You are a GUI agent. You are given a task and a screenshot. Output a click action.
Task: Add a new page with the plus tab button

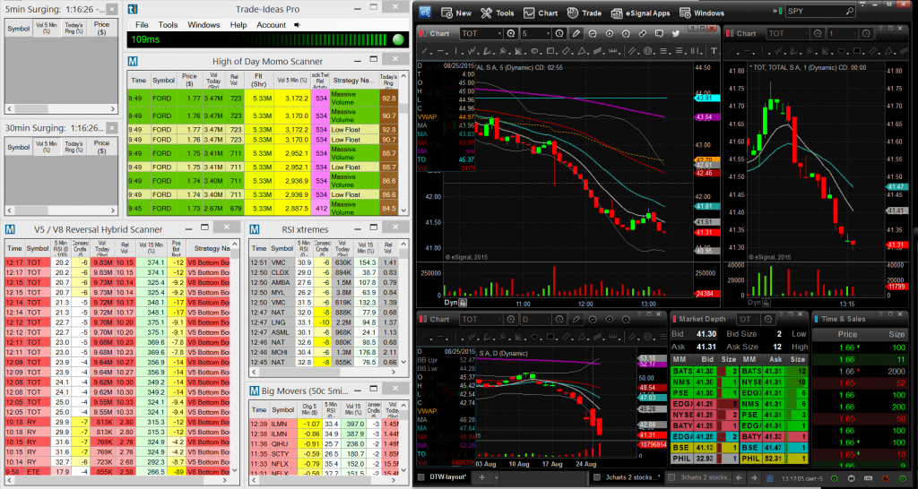481,477
